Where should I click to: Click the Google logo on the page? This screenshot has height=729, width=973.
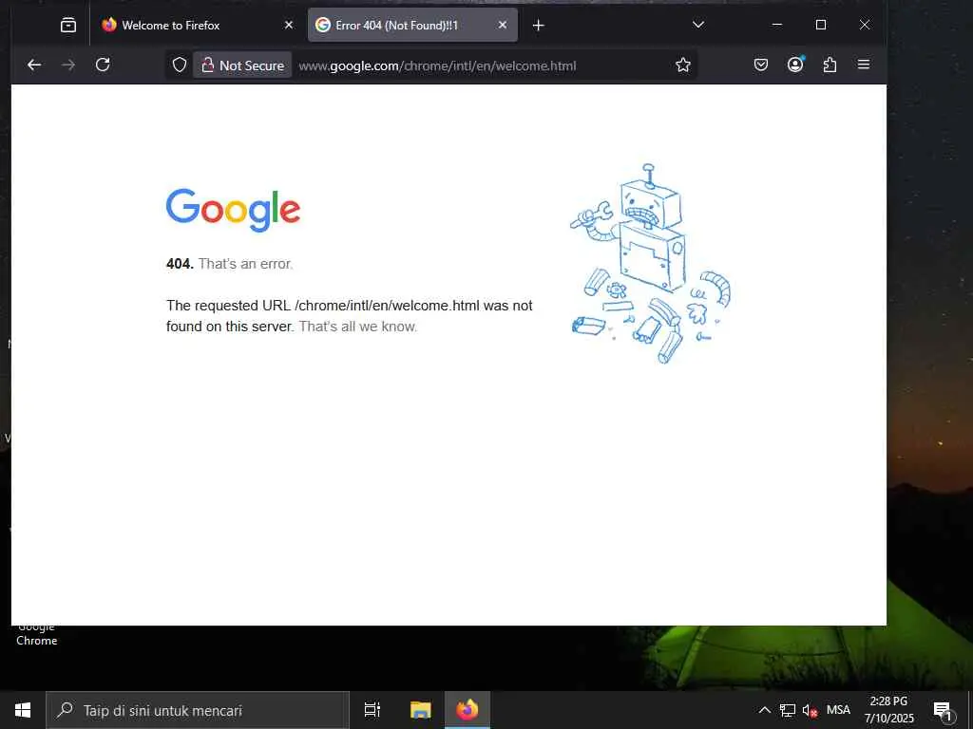point(234,210)
